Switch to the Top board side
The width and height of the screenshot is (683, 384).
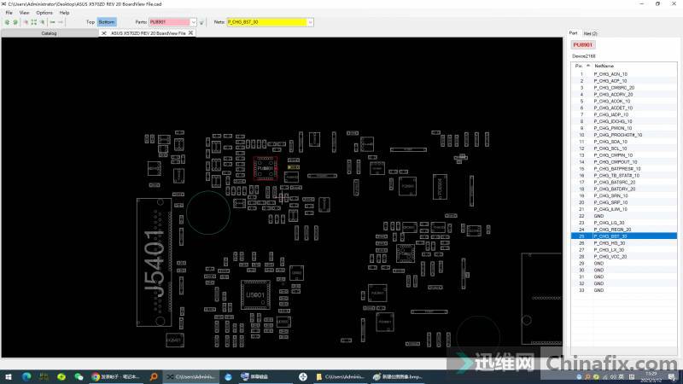(90, 22)
